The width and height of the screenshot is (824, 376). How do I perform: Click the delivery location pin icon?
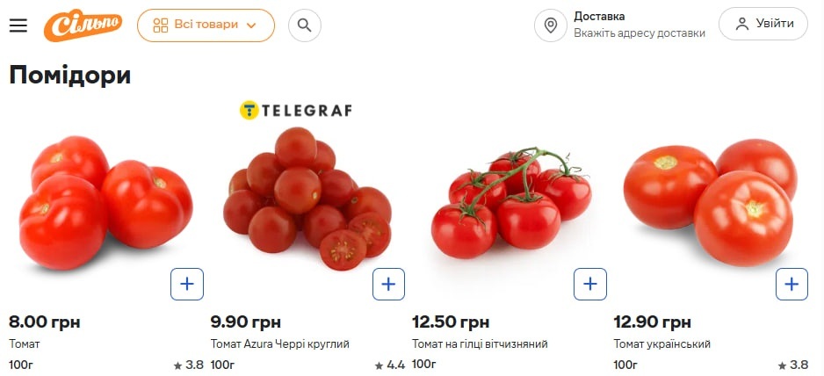551,25
